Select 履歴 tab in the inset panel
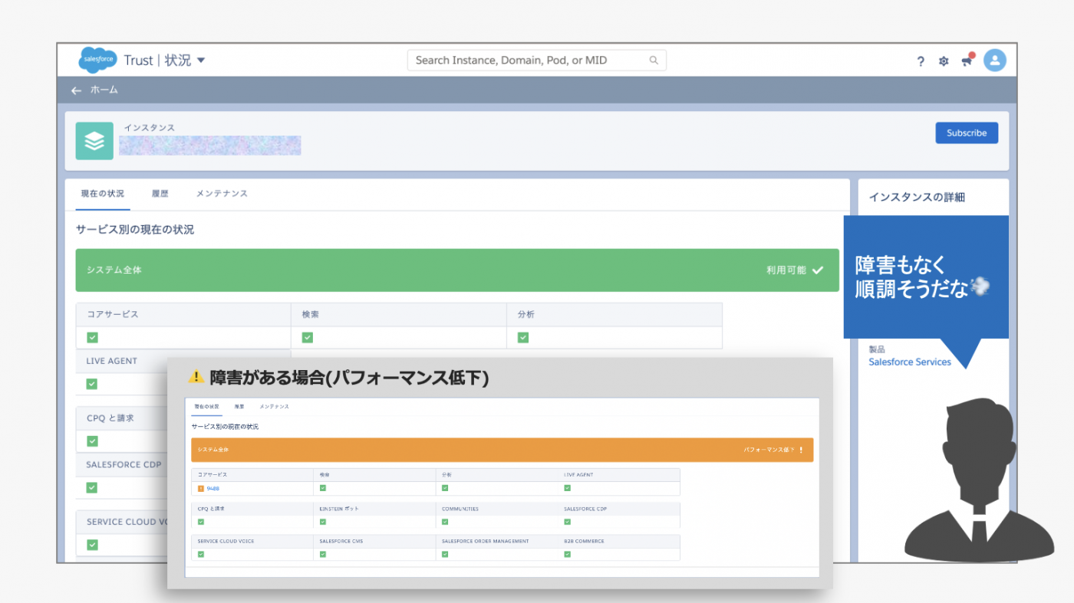The width and height of the screenshot is (1074, 603). (x=239, y=406)
